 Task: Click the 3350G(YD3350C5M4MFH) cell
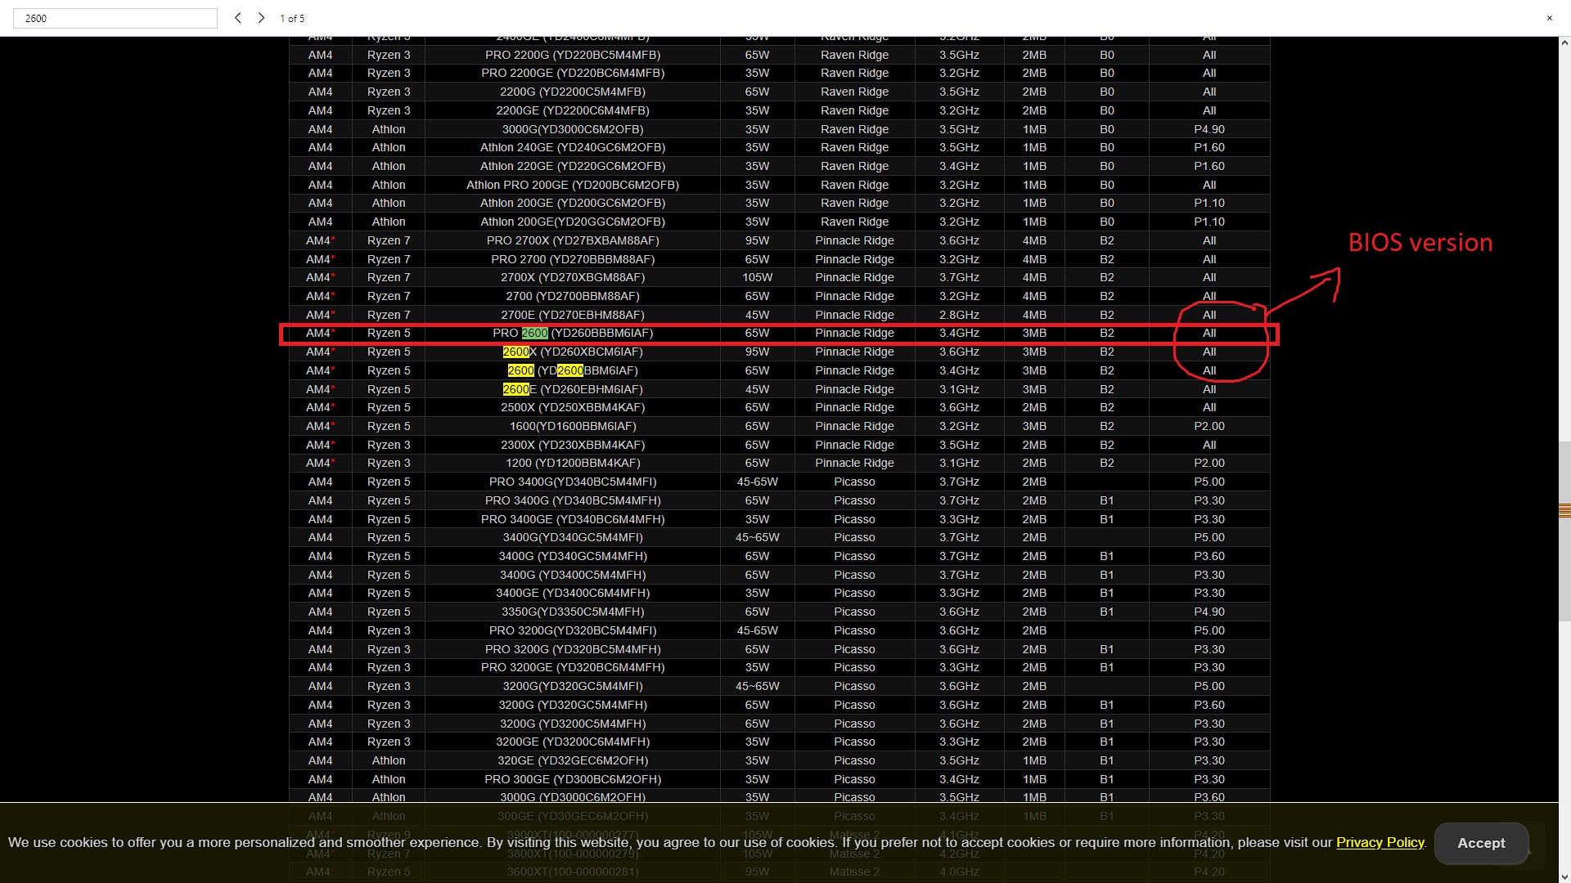point(573,612)
